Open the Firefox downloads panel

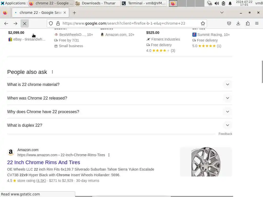tap(238, 23)
